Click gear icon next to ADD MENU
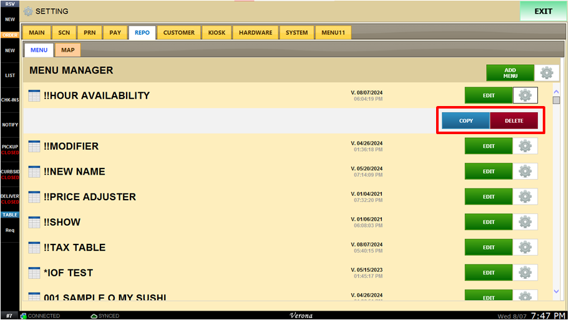 point(547,73)
